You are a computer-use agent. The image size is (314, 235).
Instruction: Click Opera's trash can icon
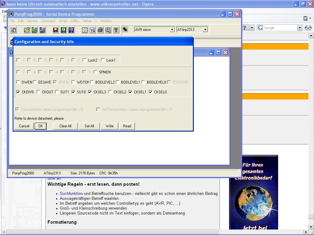(x=305, y=18)
